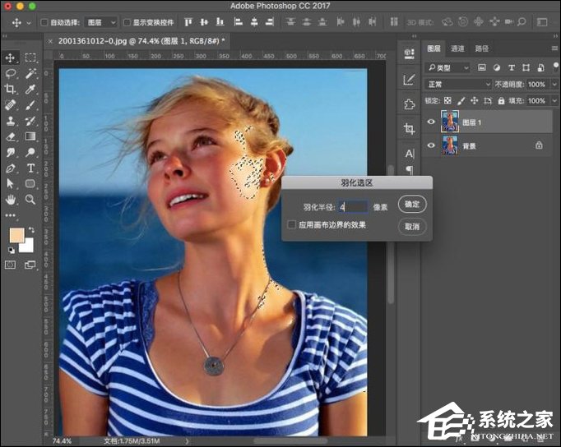The image size is (561, 447).
Task: Select the Brush tool
Action: [30, 105]
